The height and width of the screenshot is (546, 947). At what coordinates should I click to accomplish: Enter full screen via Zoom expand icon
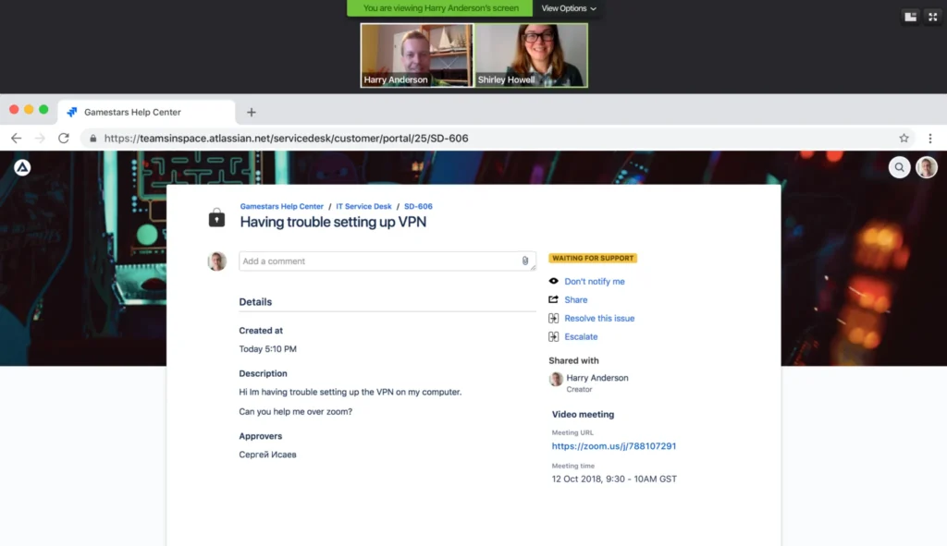[932, 17]
